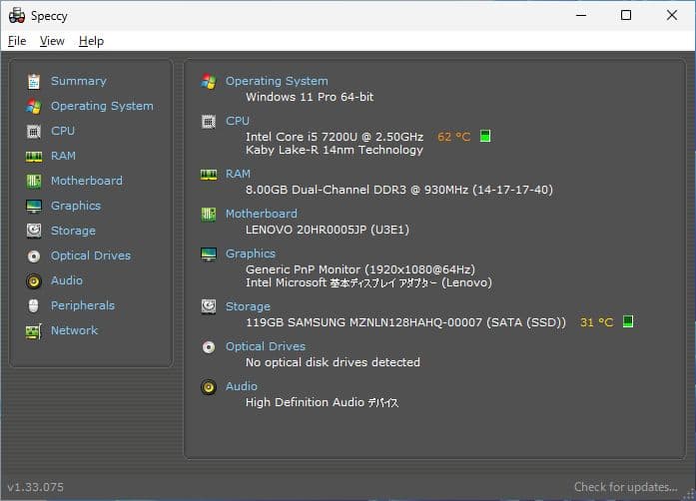Image resolution: width=696 pixels, height=501 pixels.
Task: Click the RAM module icon in sidebar
Action: (x=34, y=157)
